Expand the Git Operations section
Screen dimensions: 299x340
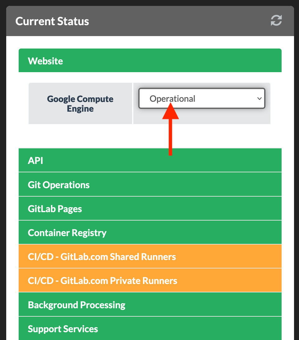click(x=150, y=185)
